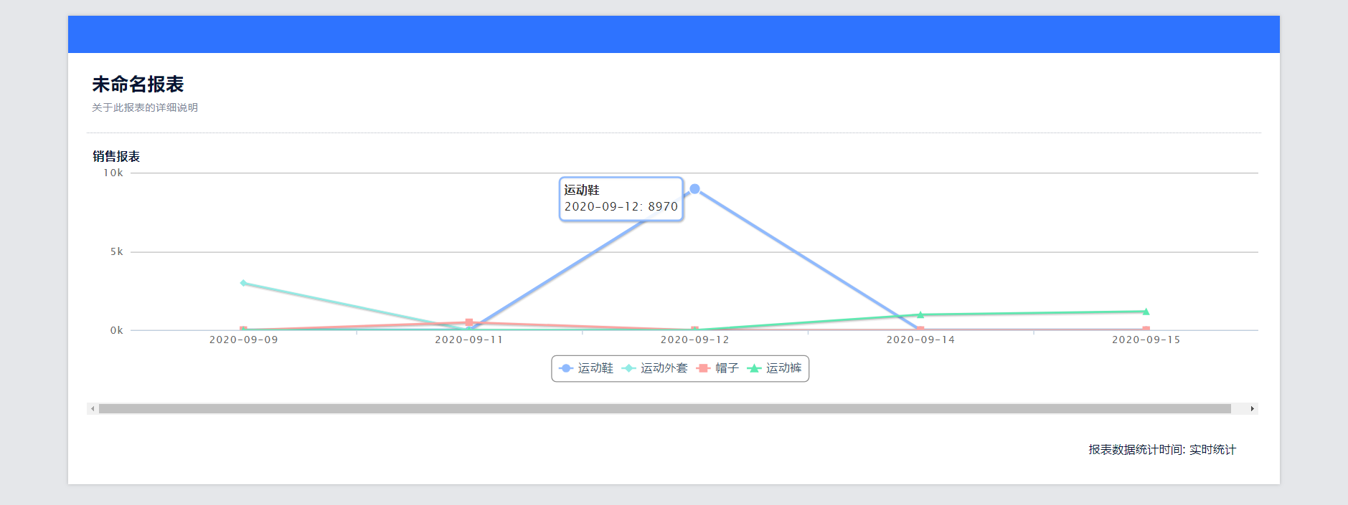This screenshot has width=1348, height=505.
Task: Click the 帽子 square marker at 2020-09-15
Action: pos(1146,330)
